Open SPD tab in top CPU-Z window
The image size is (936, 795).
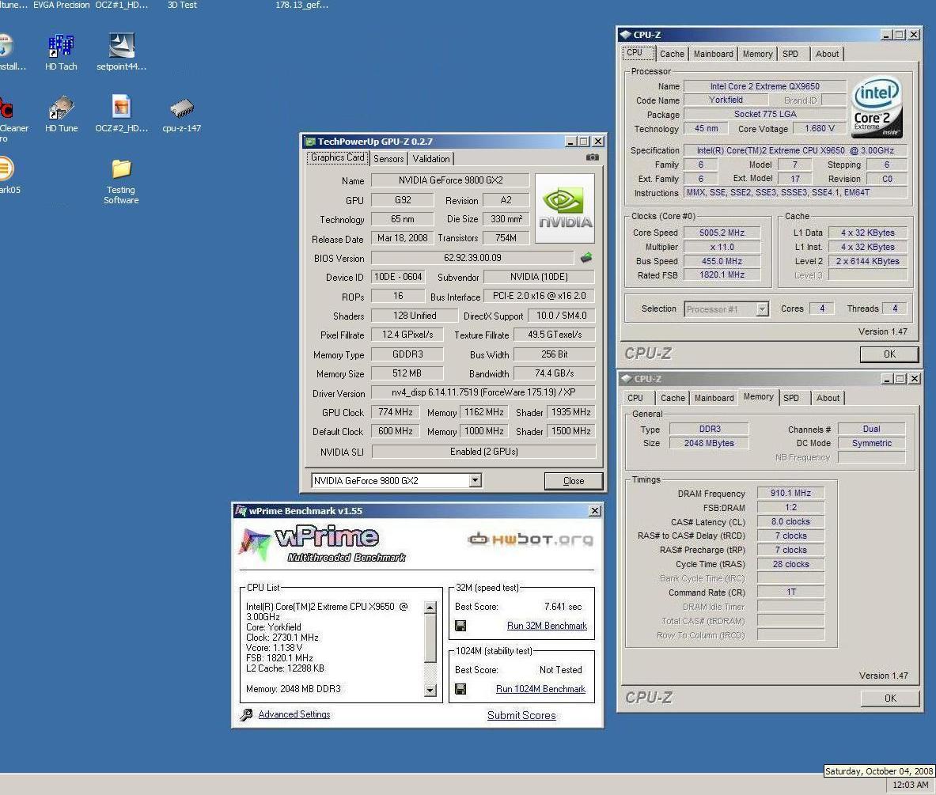[790, 54]
